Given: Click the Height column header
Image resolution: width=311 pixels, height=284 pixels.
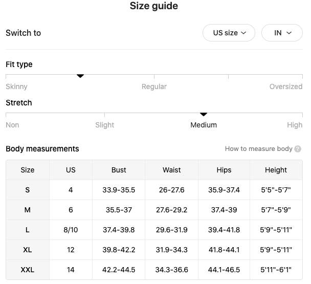Looking at the screenshot, I should tap(276, 170).
